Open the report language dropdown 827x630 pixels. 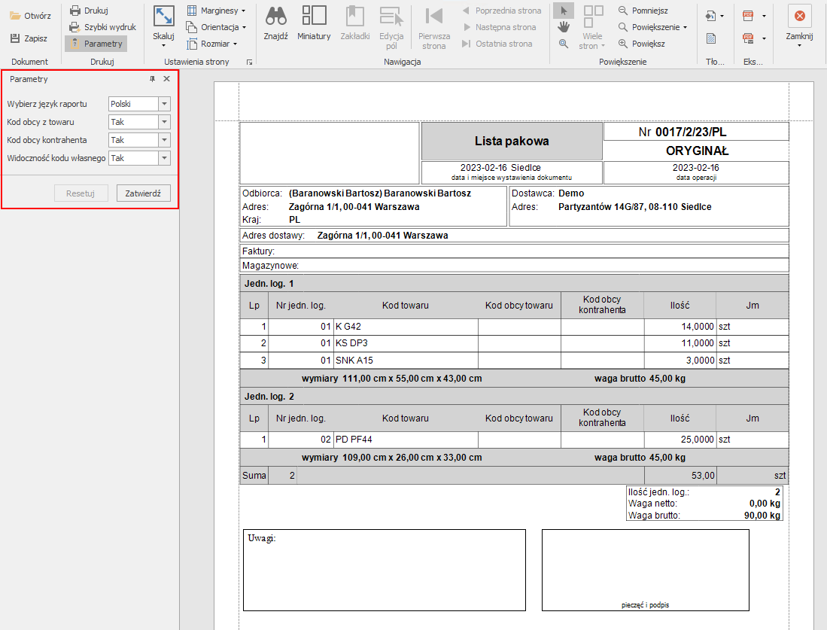pos(164,104)
